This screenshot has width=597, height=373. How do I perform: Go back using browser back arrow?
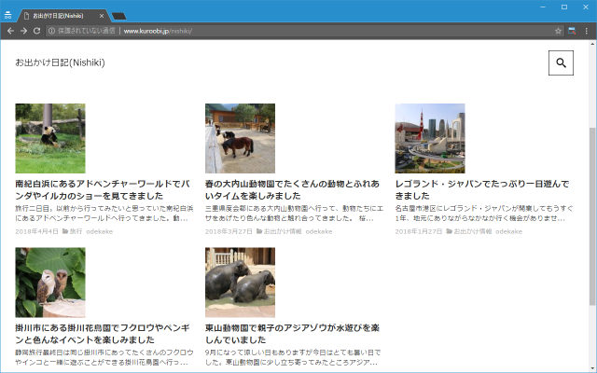click(9, 31)
